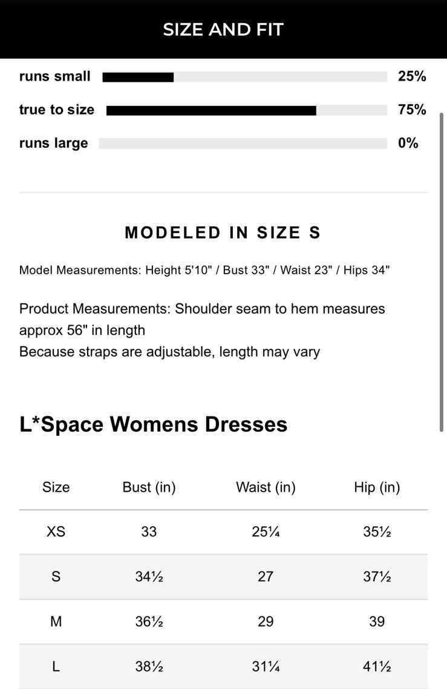Click the 25% runs small value

tap(412, 76)
